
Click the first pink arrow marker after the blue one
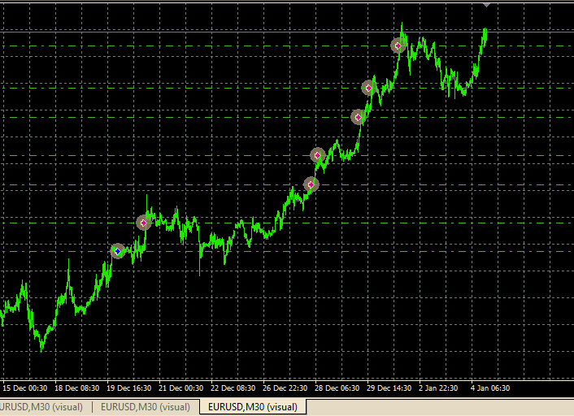(143, 223)
